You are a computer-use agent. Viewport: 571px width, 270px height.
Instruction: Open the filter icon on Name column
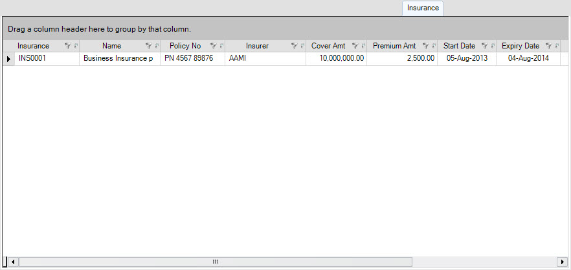click(x=148, y=46)
